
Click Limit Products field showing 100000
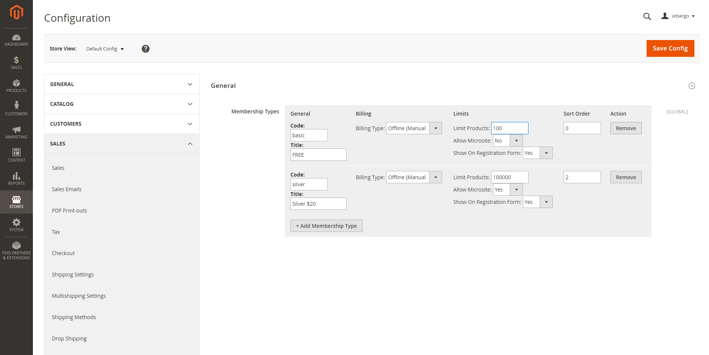tap(510, 177)
